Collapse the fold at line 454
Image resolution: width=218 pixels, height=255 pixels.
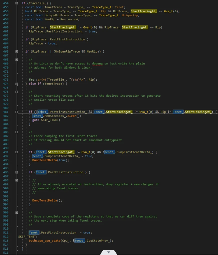click(17, 3)
